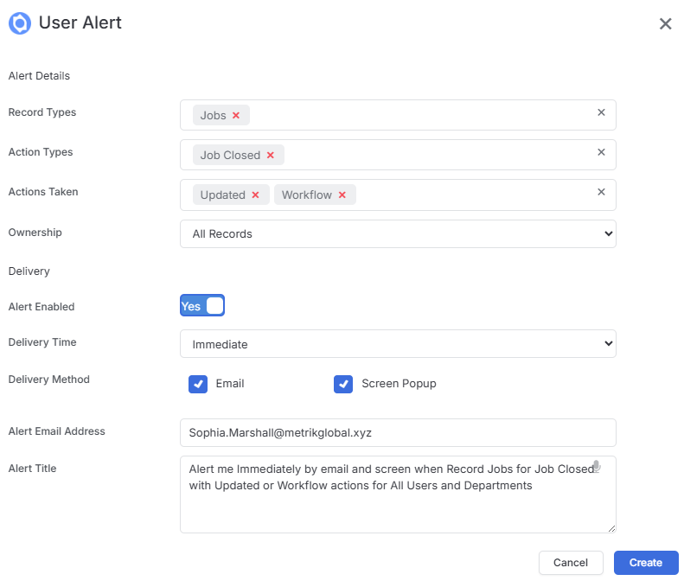The image size is (684, 587).
Task: Click the User Alert logo icon
Action: click(20, 23)
